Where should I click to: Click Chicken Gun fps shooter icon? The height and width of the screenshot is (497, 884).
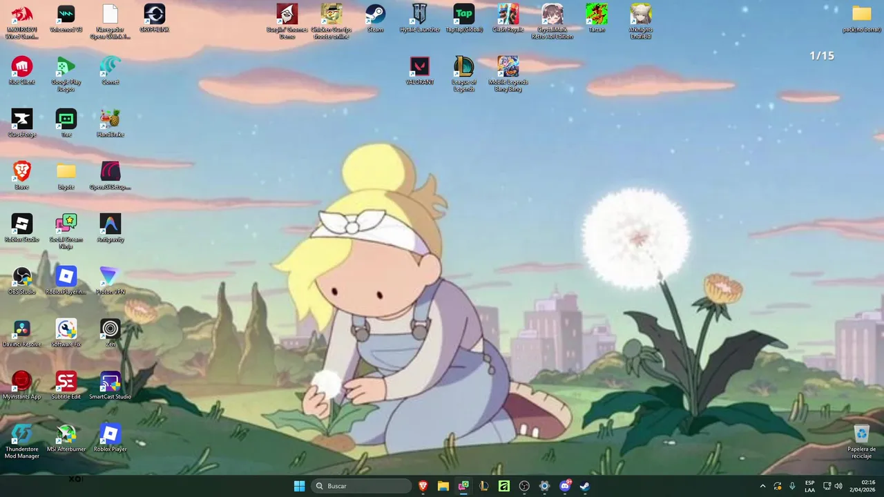click(331, 22)
